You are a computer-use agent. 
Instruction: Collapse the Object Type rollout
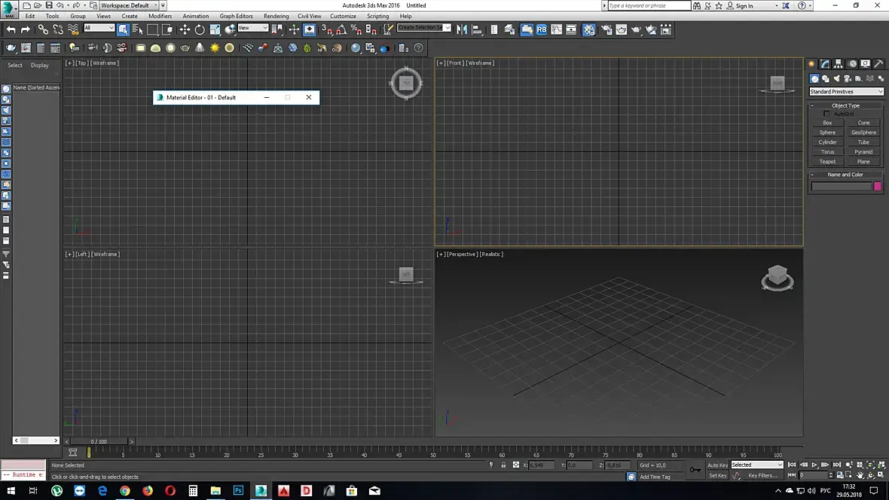[x=845, y=105]
